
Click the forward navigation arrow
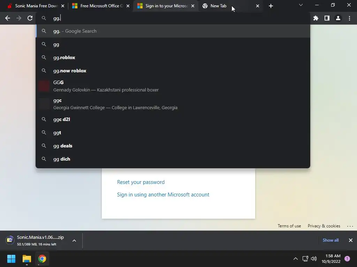pyautogui.click(x=19, y=18)
